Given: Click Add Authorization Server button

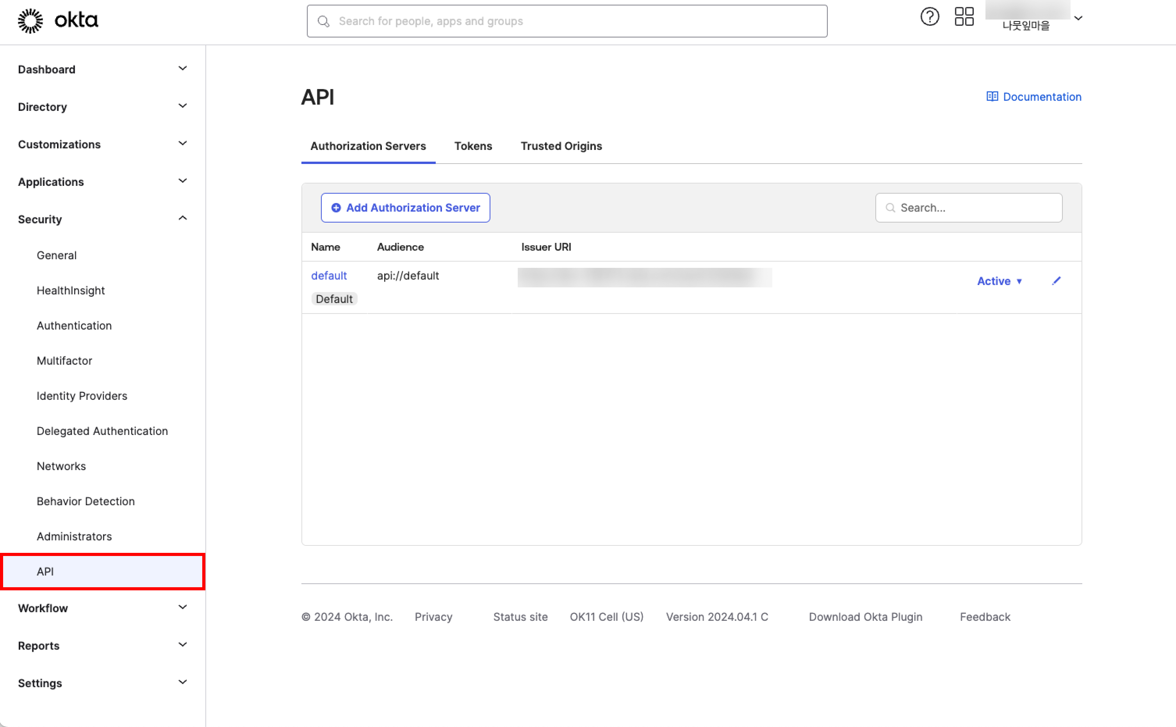Looking at the screenshot, I should click(x=405, y=208).
